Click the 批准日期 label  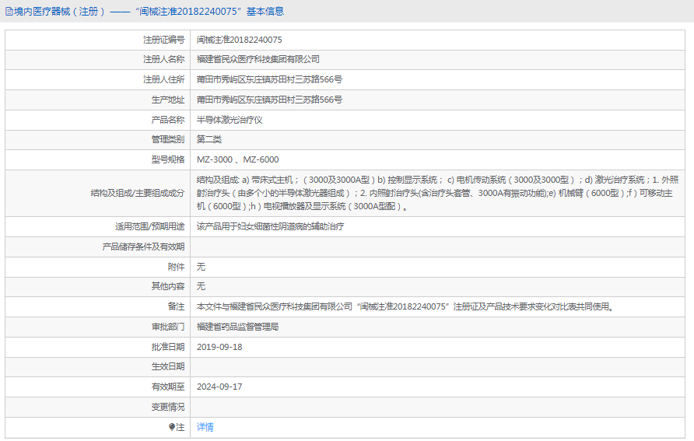[168, 347]
